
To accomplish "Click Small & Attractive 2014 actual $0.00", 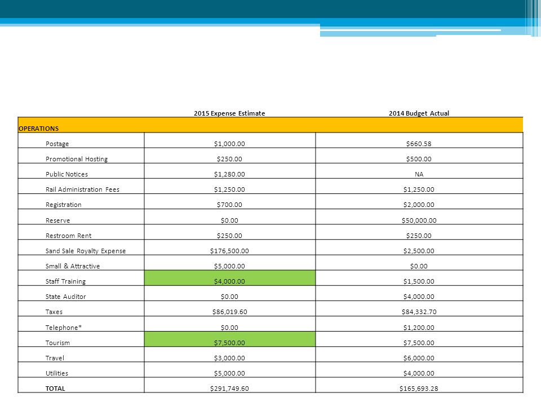I will 419,266.
